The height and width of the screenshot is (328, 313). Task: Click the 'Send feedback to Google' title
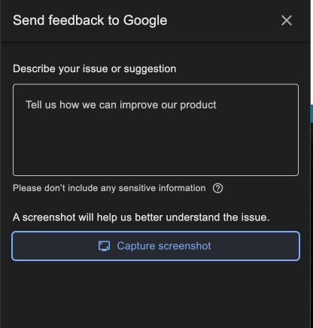pos(90,20)
